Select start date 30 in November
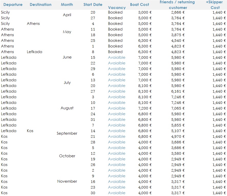The height and width of the screenshot is (196, 227). (x=93, y=193)
